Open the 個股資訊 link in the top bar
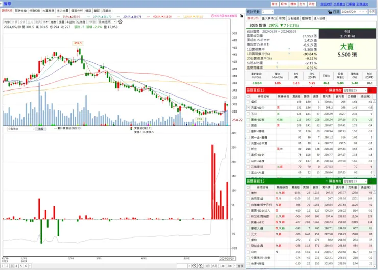 tap(326, 4)
